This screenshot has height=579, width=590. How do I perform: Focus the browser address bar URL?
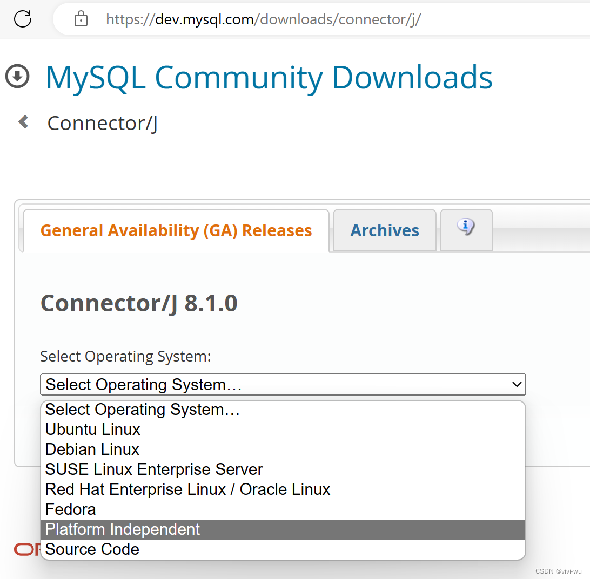tap(263, 19)
